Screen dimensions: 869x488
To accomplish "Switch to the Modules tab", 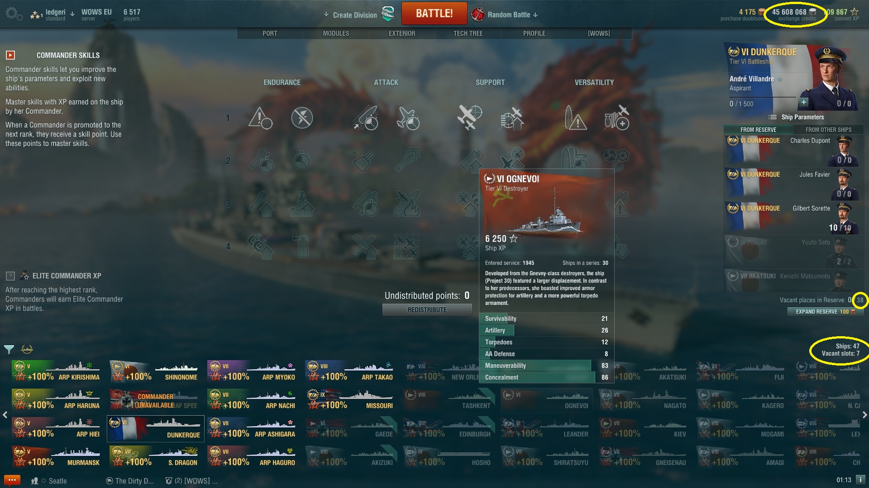I will click(336, 33).
